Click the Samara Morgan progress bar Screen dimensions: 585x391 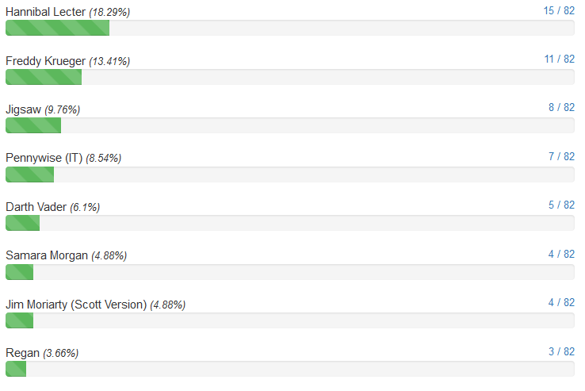pos(290,272)
